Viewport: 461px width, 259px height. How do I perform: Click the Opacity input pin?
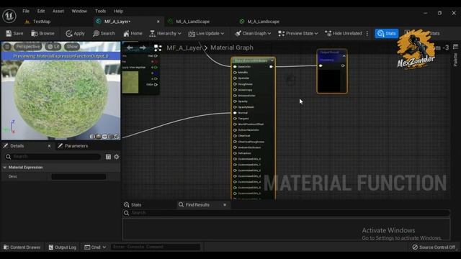tap(235, 101)
